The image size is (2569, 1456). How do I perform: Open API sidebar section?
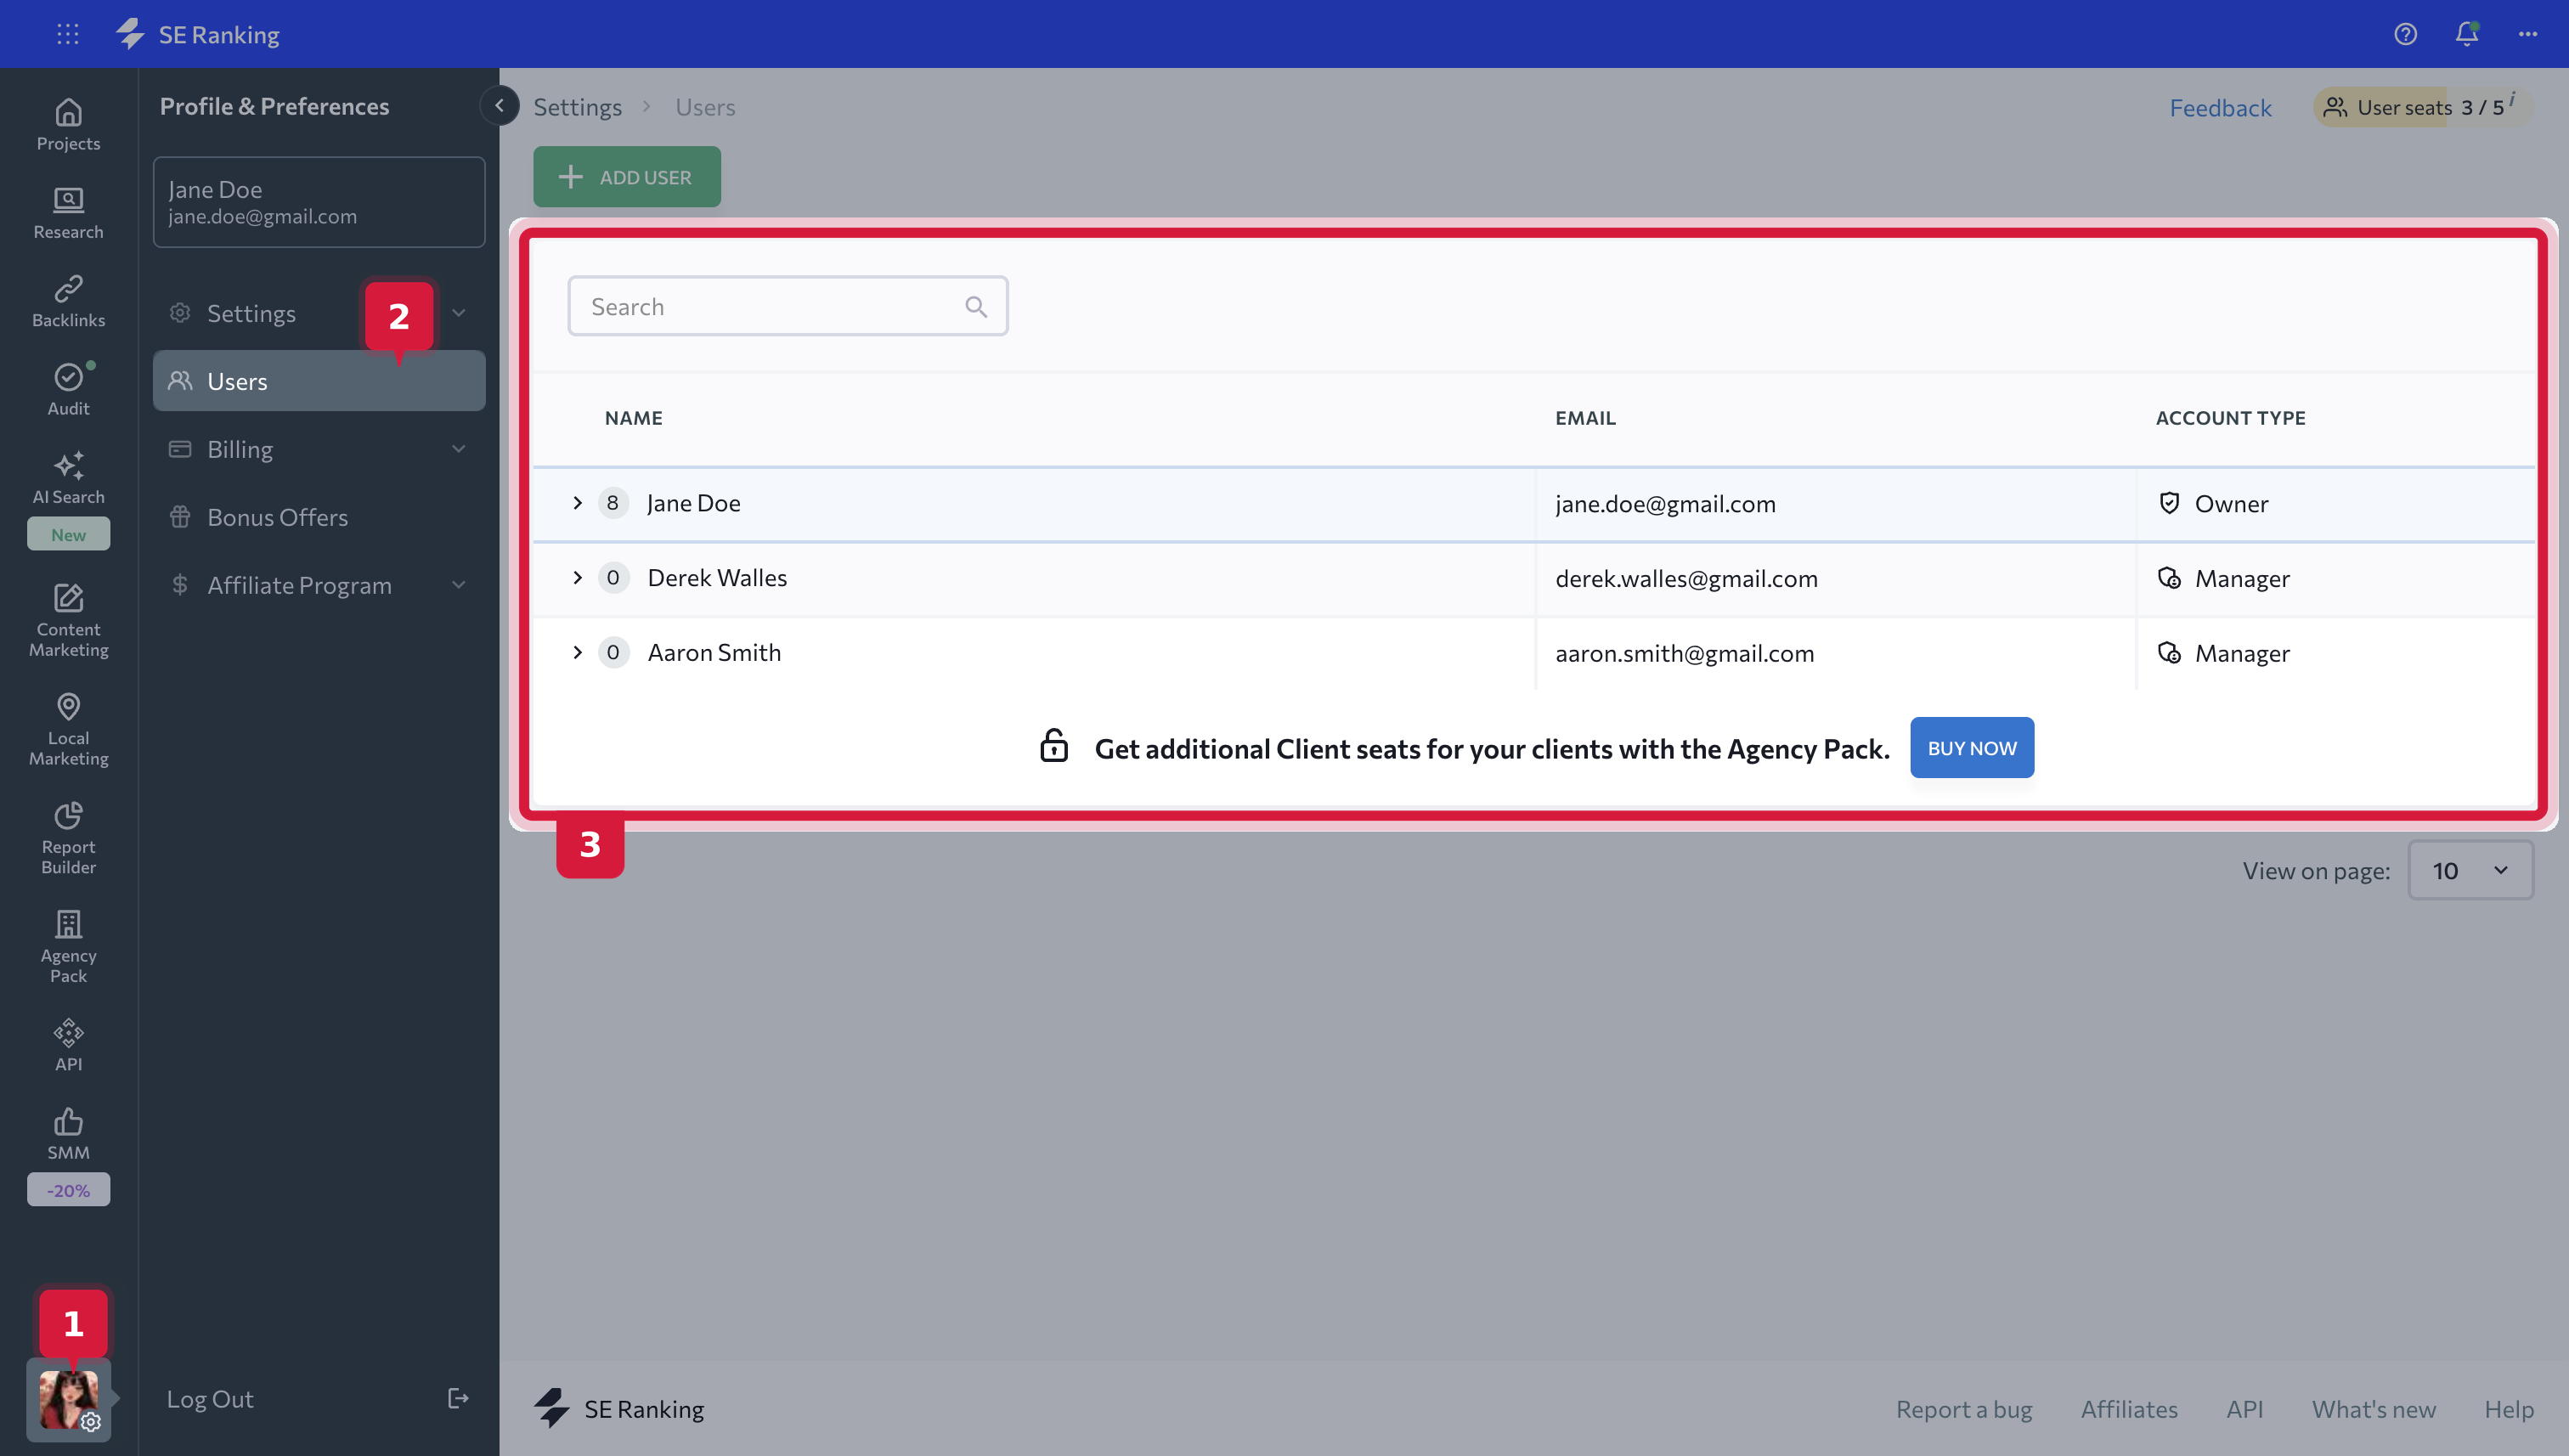[68, 1045]
